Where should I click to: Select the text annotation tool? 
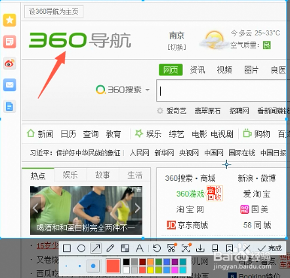[x=139, y=248]
